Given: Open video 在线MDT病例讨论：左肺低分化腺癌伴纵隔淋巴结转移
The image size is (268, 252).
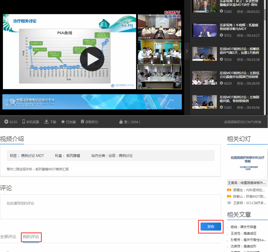Looking at the screenshot, I should pos(239,75).
